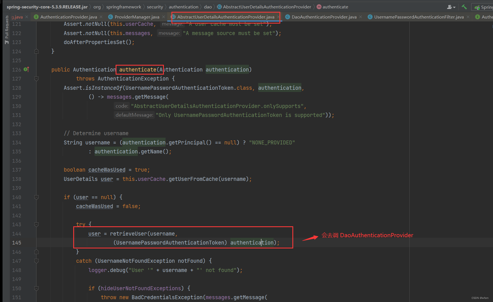Close the AbstractUserDetailsAuthenticationProvider.java tab
Image resolution: width=493 pixels, height=302 pixels.
pyautogui.click(x=278, y=17)
